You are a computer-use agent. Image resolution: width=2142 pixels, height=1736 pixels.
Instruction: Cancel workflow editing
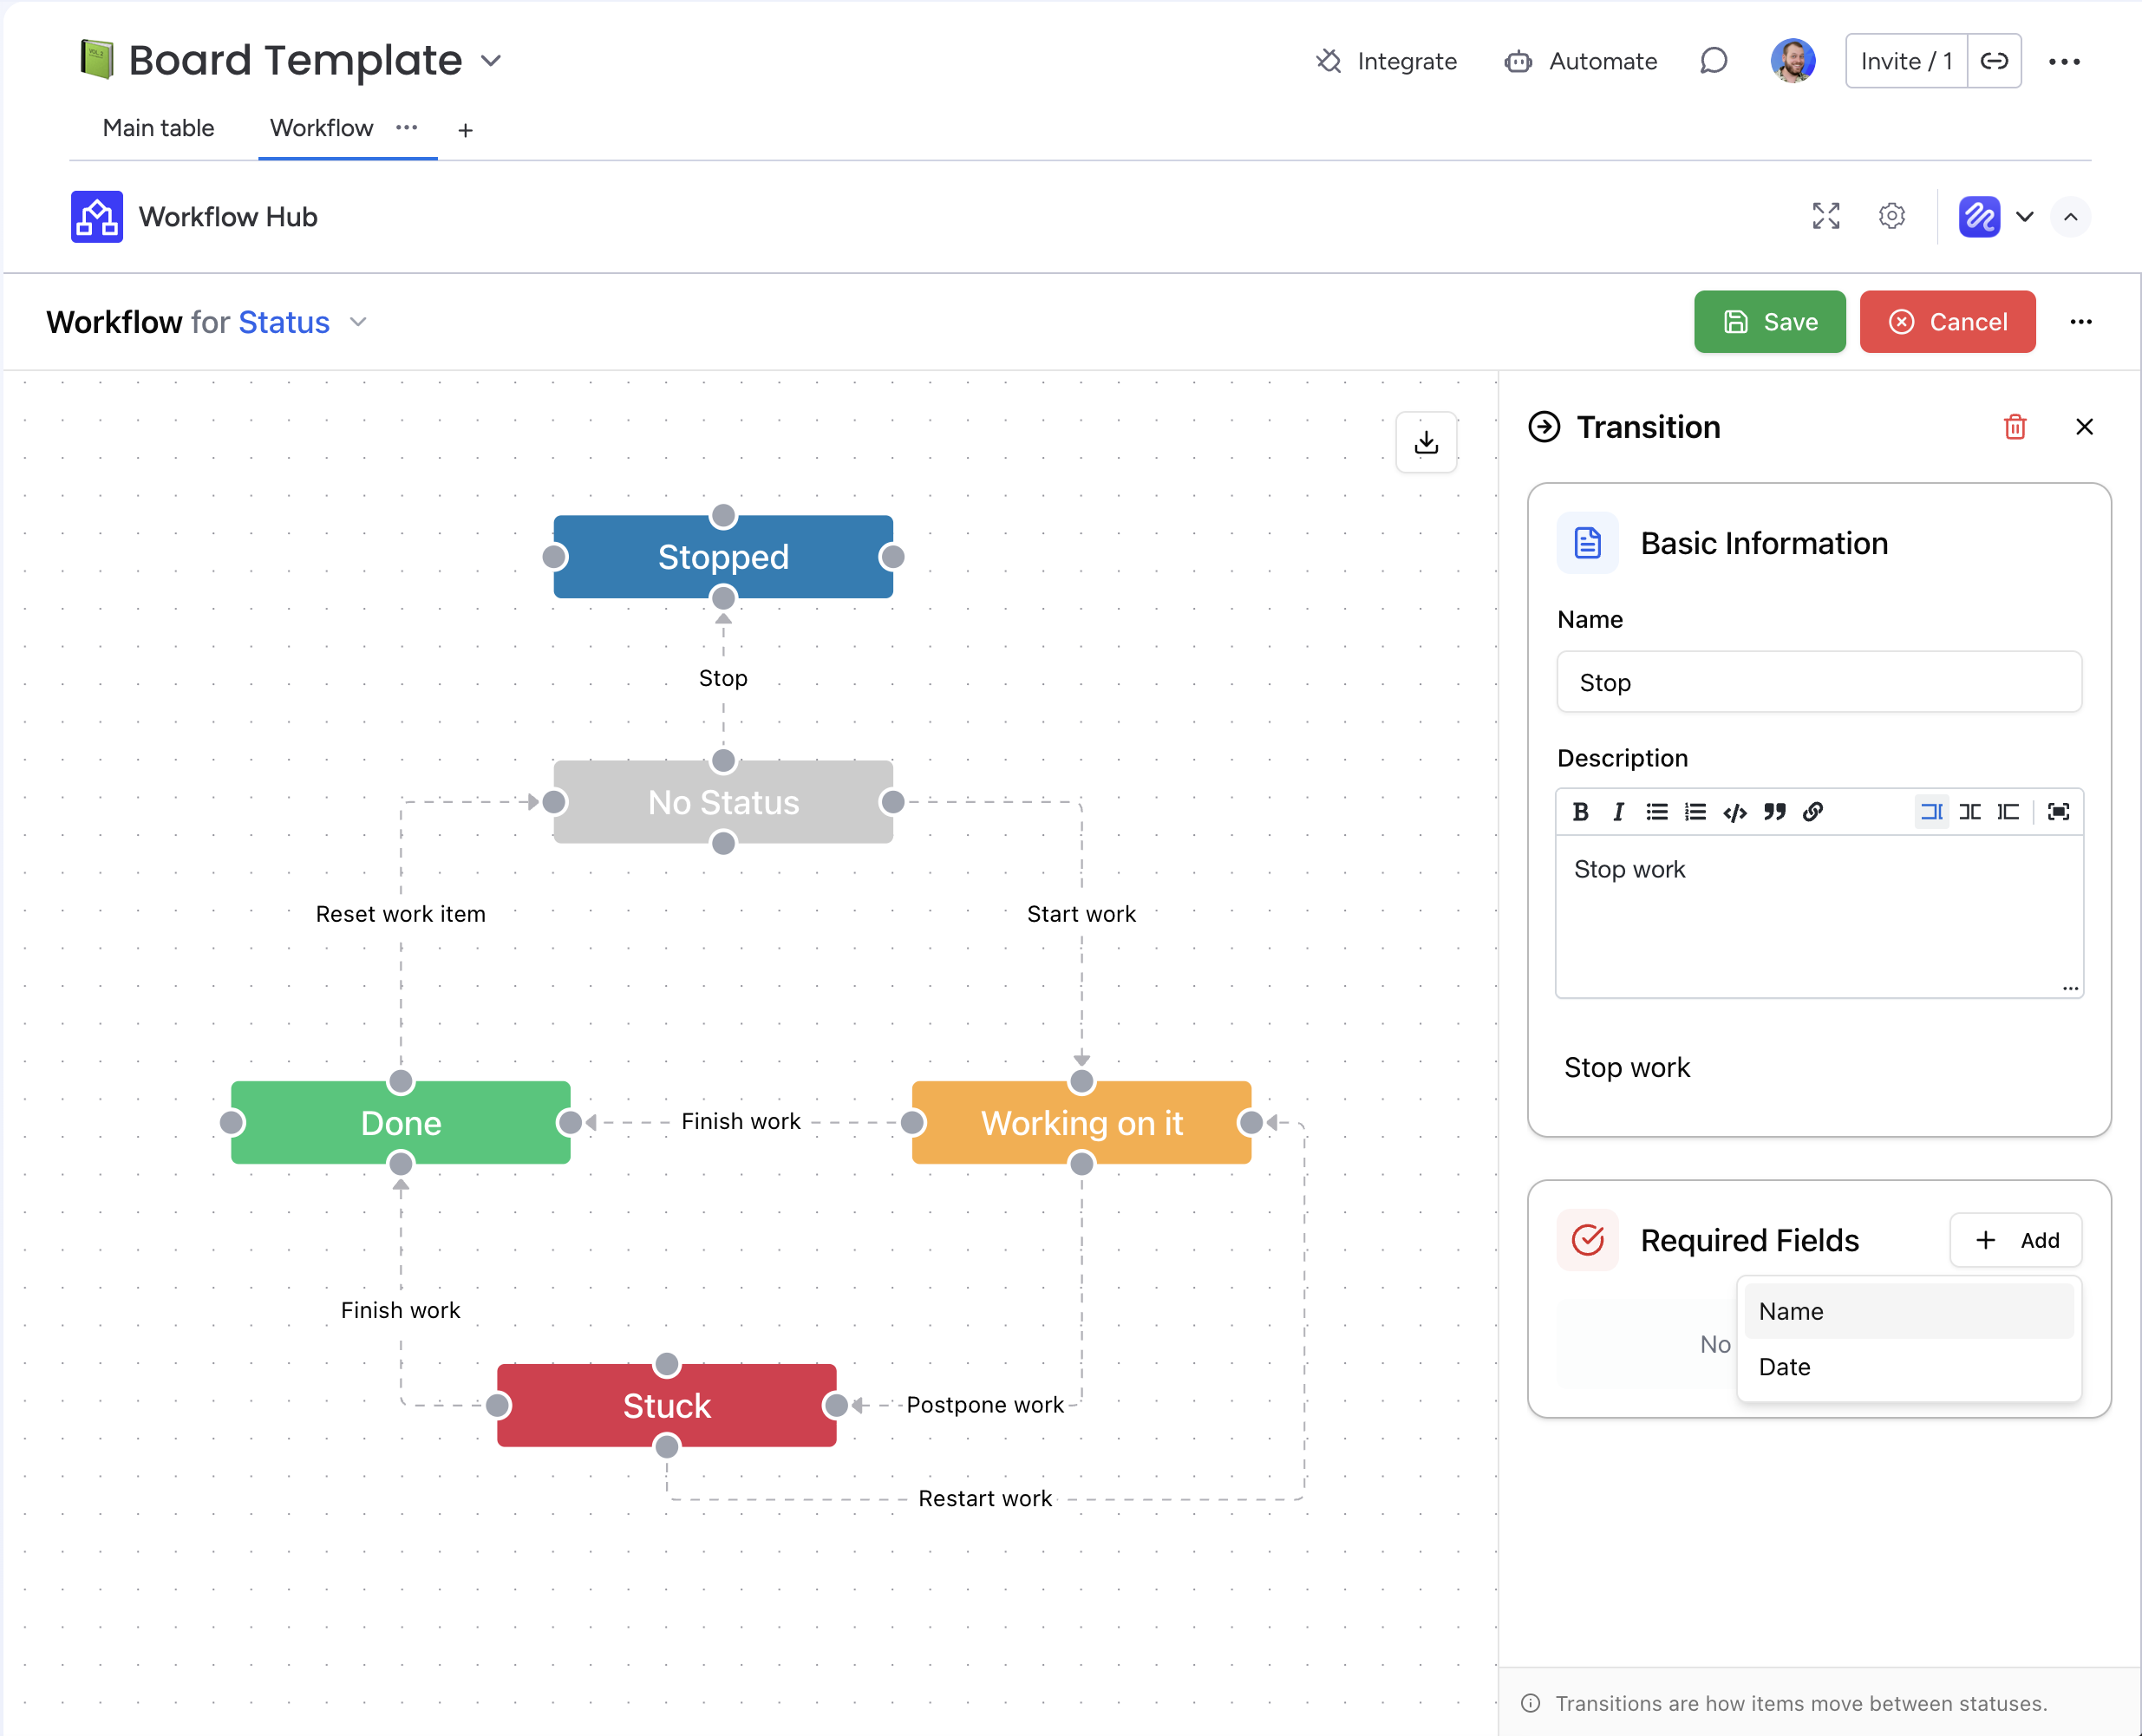pos(1946,322)
